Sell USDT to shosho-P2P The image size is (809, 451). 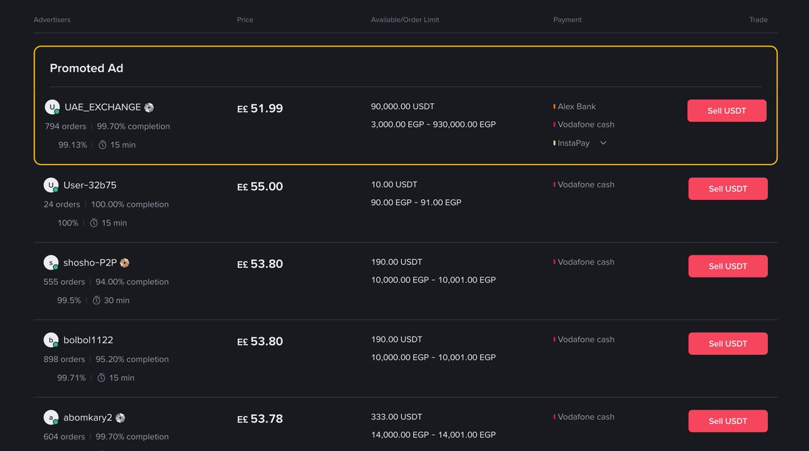coord(728,266)
